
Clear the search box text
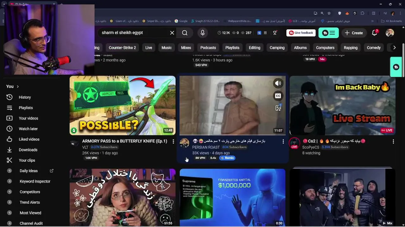[x=172, y=33]
